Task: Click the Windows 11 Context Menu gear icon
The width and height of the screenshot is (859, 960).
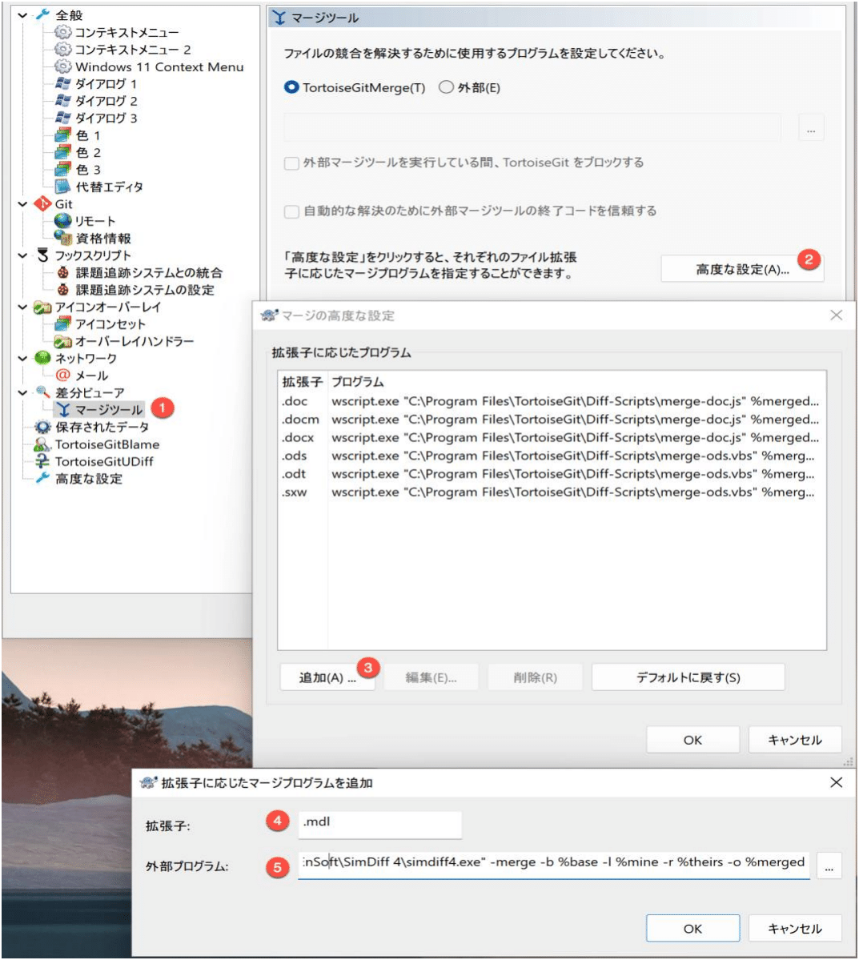Action: tap(62, 66)
